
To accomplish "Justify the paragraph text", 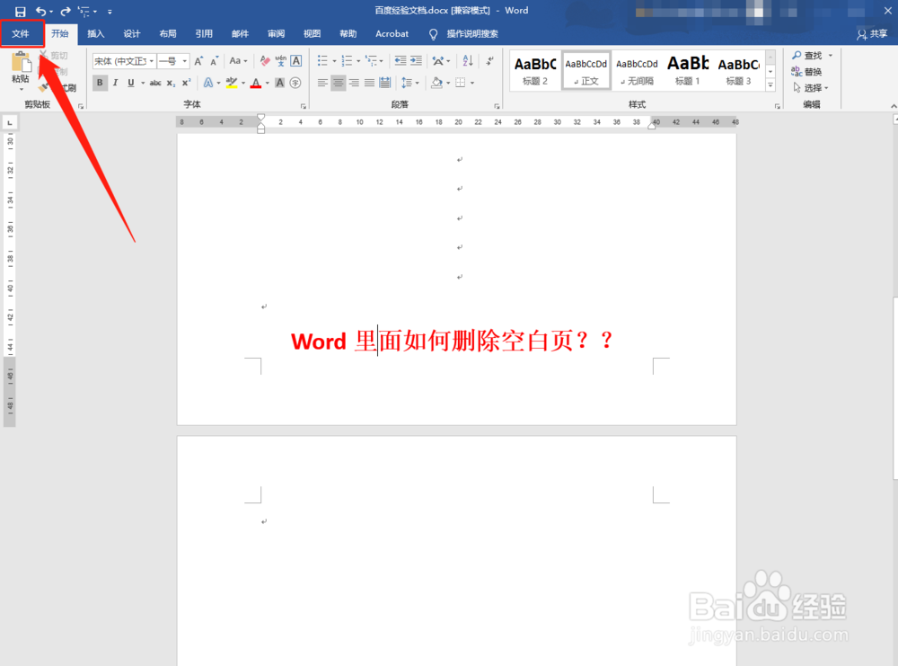I will tap(369, 83).
